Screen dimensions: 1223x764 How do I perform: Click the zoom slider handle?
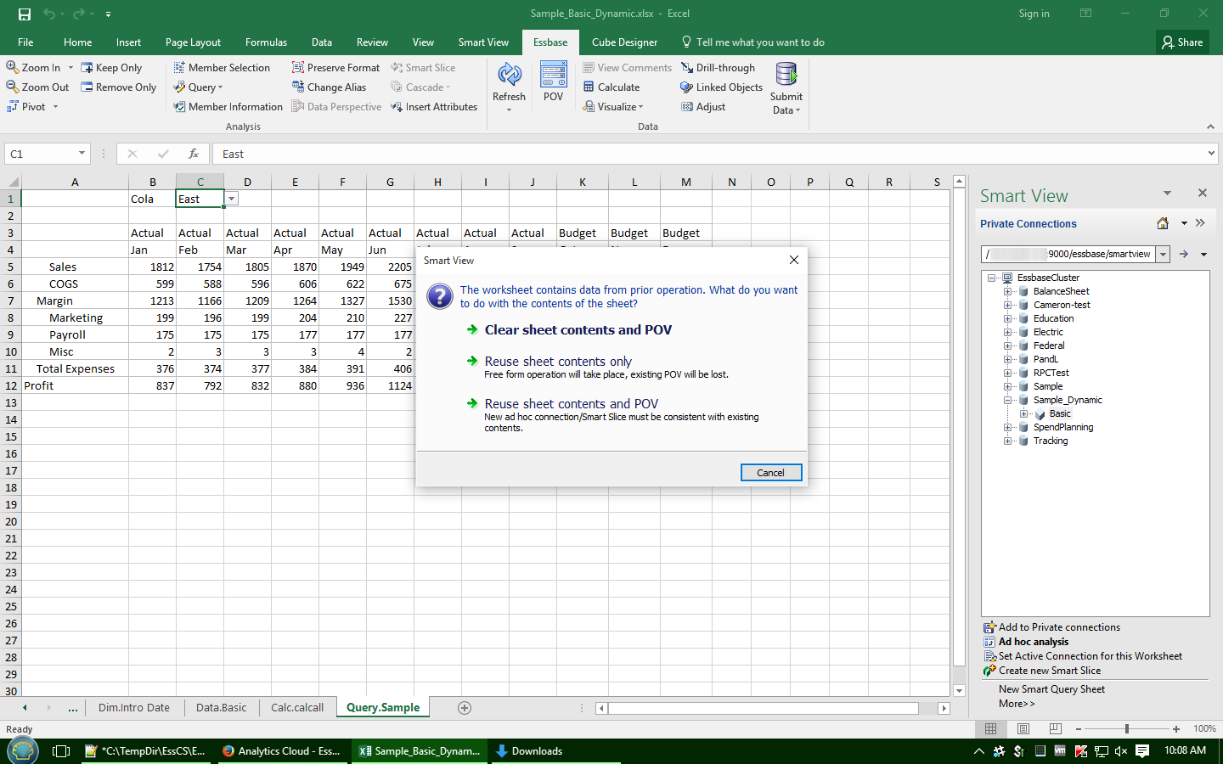[1126, 729]
